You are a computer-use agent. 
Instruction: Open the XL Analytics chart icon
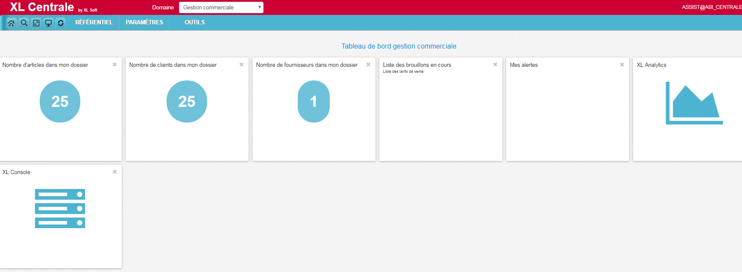pyautogui.click(x=694, y=103)
